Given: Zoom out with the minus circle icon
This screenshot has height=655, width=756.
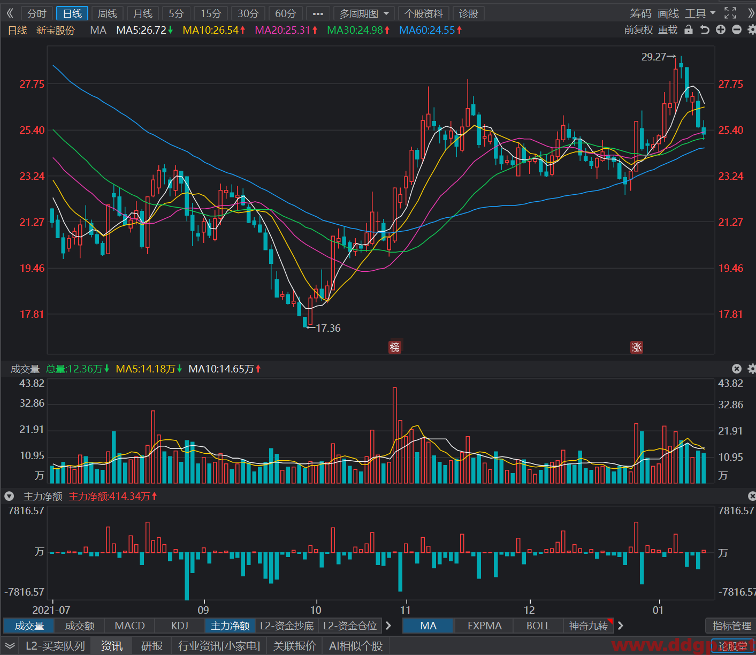Looking at the screenshot, I should coord(737,30).
